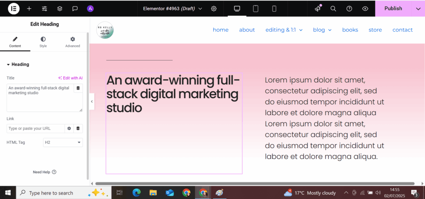
Task: Open File Explorer from taskbar
Action: click(x=153, y=193)
